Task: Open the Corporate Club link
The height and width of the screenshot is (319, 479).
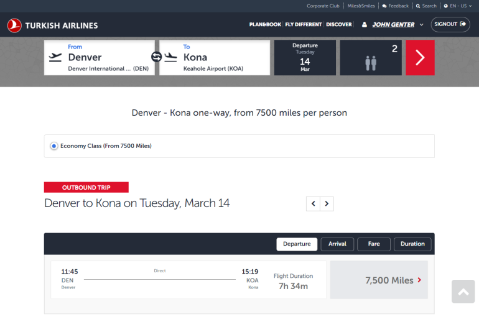Action: [323, 6]
